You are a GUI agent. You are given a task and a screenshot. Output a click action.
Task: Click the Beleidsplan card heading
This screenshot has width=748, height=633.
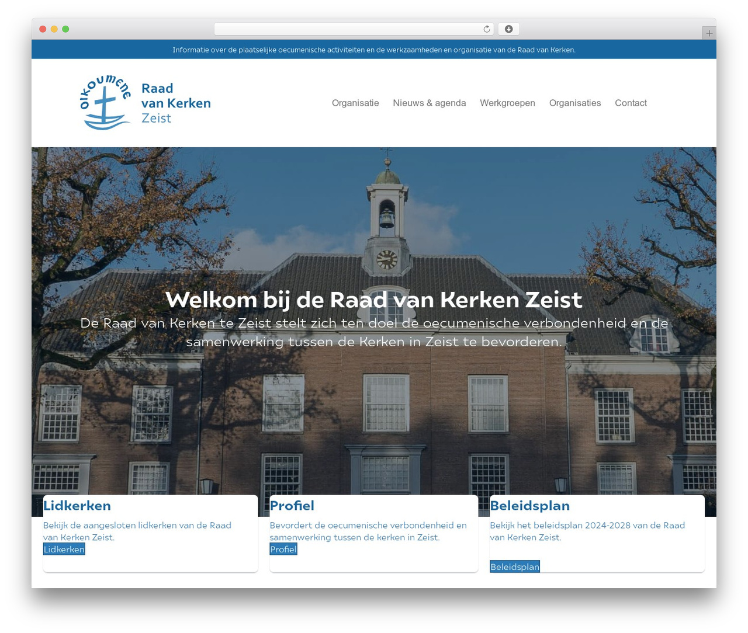pyautogui.click(x=529, y=506)
